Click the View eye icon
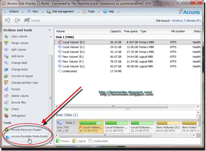 pos(29,11)
